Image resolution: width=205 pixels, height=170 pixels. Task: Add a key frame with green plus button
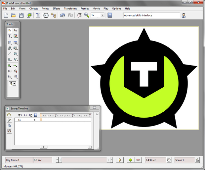(x=131, y=160)
